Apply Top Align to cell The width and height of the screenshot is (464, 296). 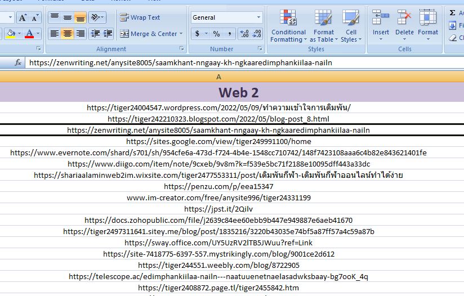pos(55,18)
